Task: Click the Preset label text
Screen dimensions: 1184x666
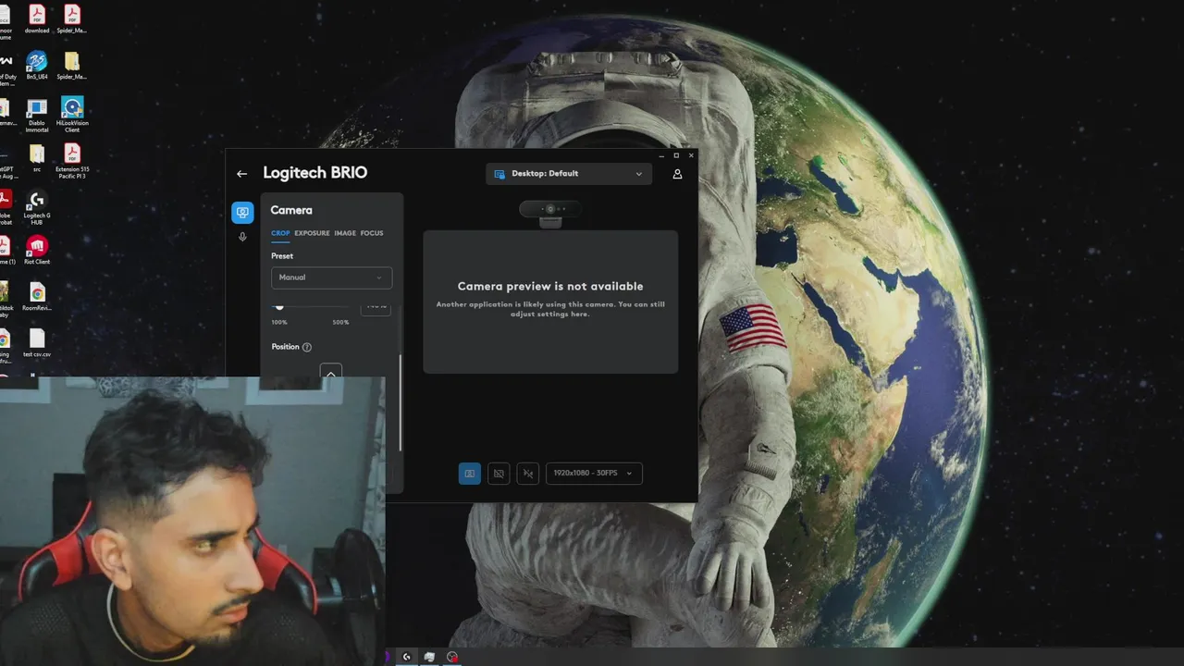Action: (x=282, y=256)
